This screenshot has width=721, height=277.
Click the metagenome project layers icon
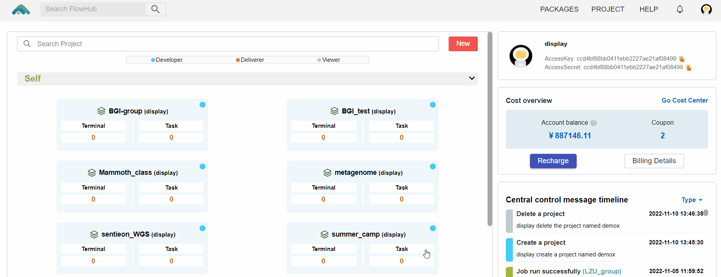point(328,172)
